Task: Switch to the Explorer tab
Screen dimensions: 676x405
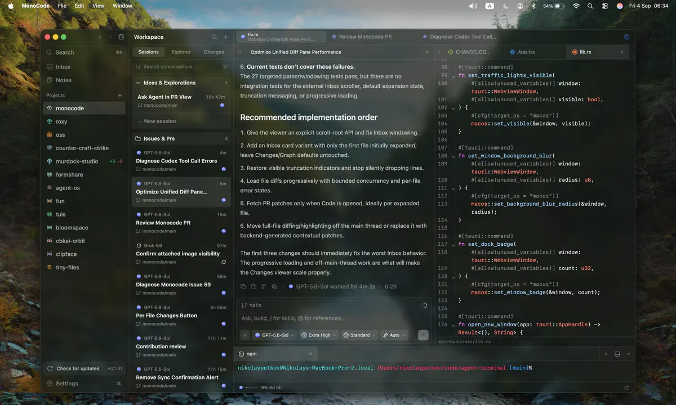Action: 181,52
